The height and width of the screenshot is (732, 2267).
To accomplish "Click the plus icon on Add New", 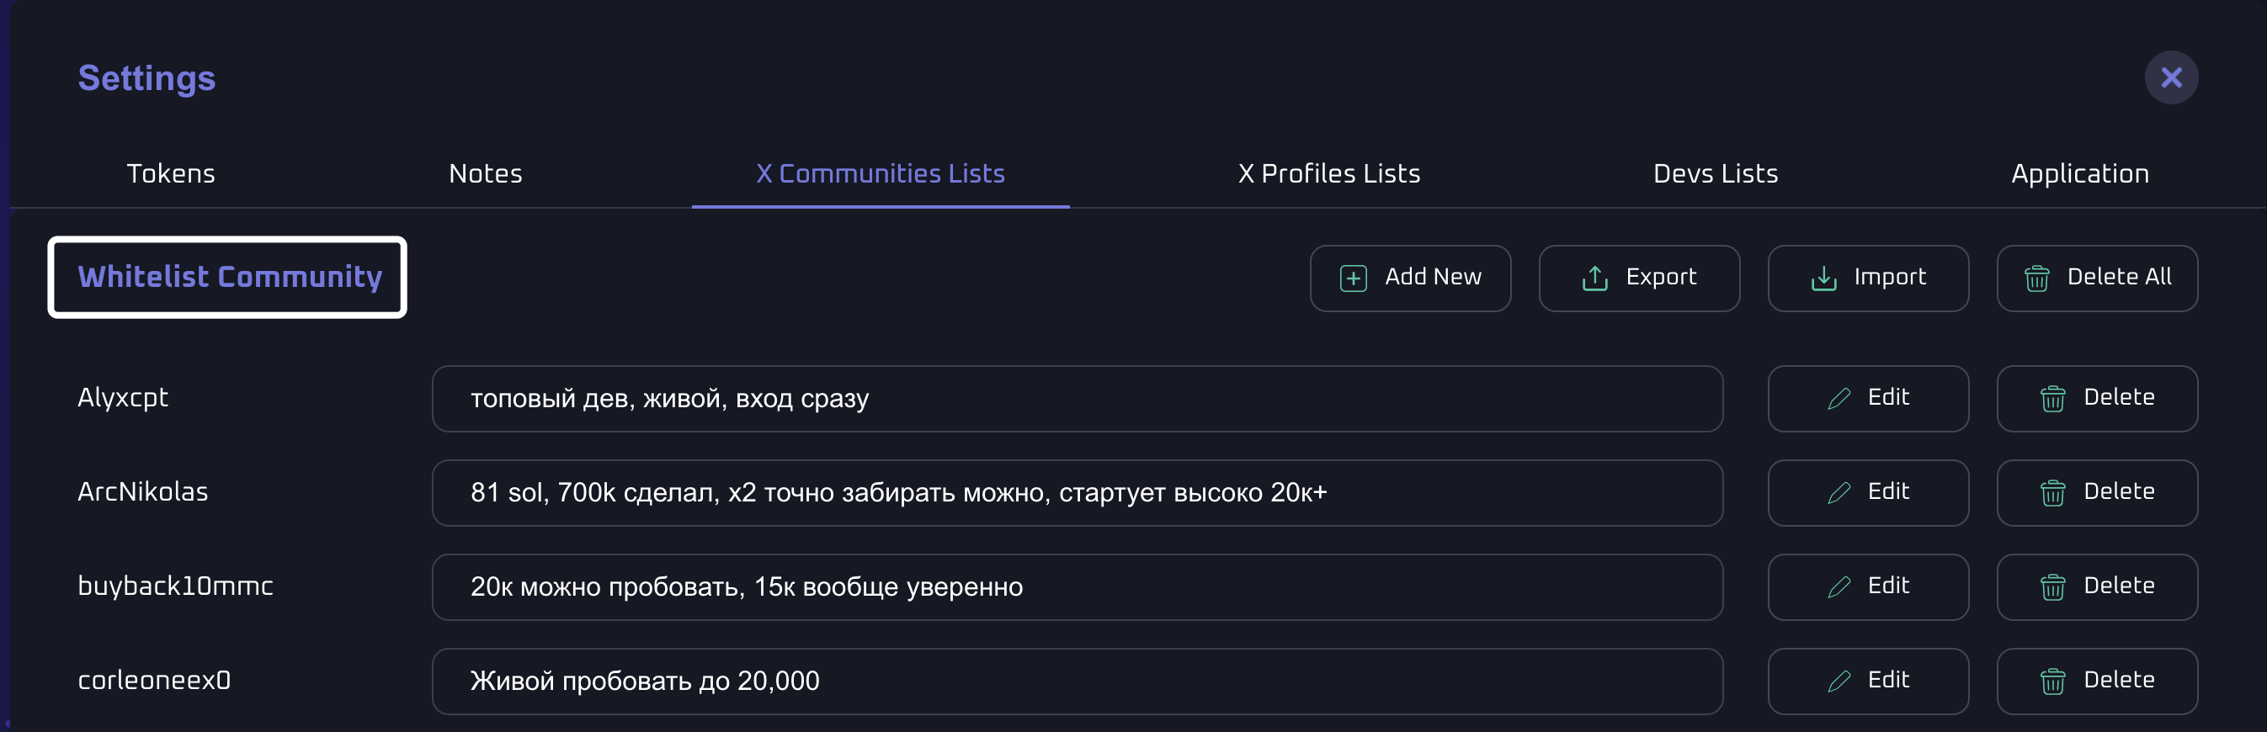I will [1353, 278].
